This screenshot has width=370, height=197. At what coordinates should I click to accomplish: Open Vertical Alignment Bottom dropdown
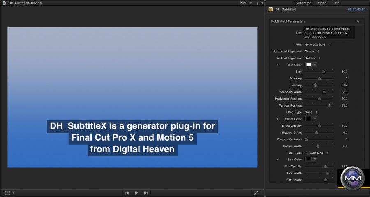pos(312,58)
